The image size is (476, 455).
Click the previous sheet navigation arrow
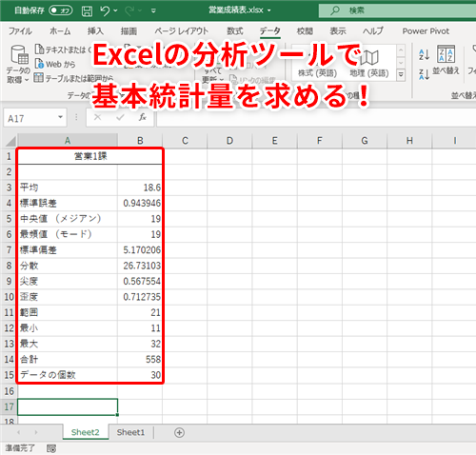(19, 432)
